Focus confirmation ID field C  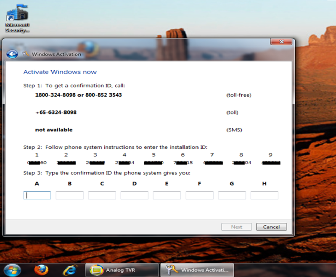102,195
